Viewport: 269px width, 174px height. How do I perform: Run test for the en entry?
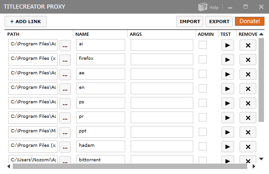(x=227, y=89)
